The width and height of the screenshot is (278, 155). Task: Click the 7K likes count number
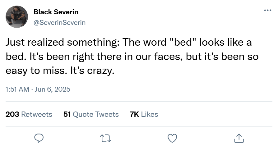coord(134,114)
